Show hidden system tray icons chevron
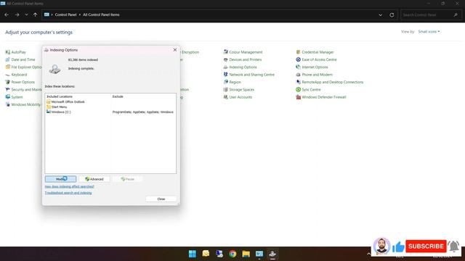 [368, 254]
